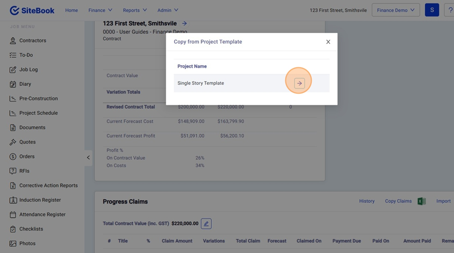The width and height of the screenshot is (454, 253).
Task: Open the Photos section
Action: coord(27,244)
